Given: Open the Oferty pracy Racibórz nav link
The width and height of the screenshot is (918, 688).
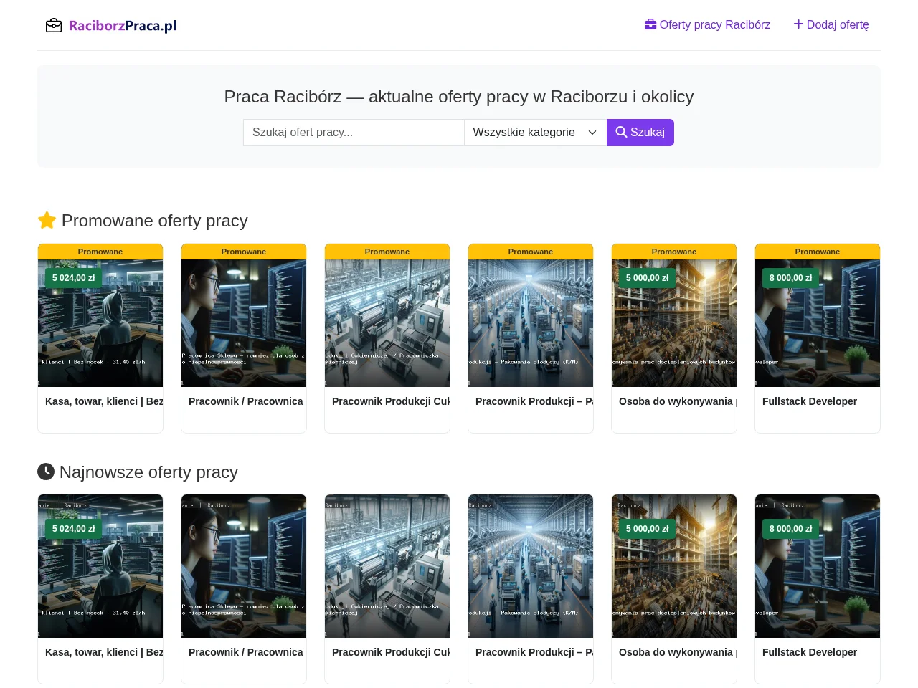Looking at the screenshot, I should pyautogui.click(x=707, y=24).
